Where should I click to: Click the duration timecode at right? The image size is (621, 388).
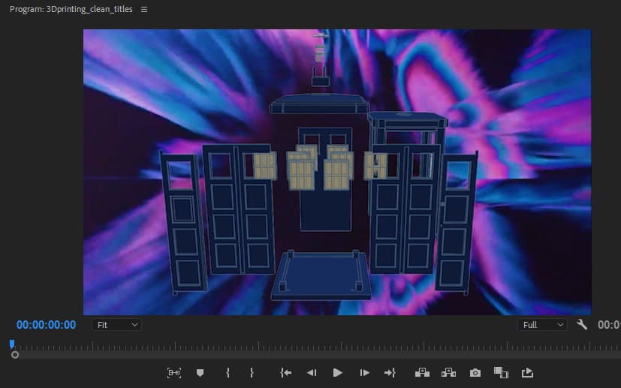[609, 325]
